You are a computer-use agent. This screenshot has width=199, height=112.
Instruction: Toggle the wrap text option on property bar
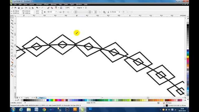click(104, 12)
